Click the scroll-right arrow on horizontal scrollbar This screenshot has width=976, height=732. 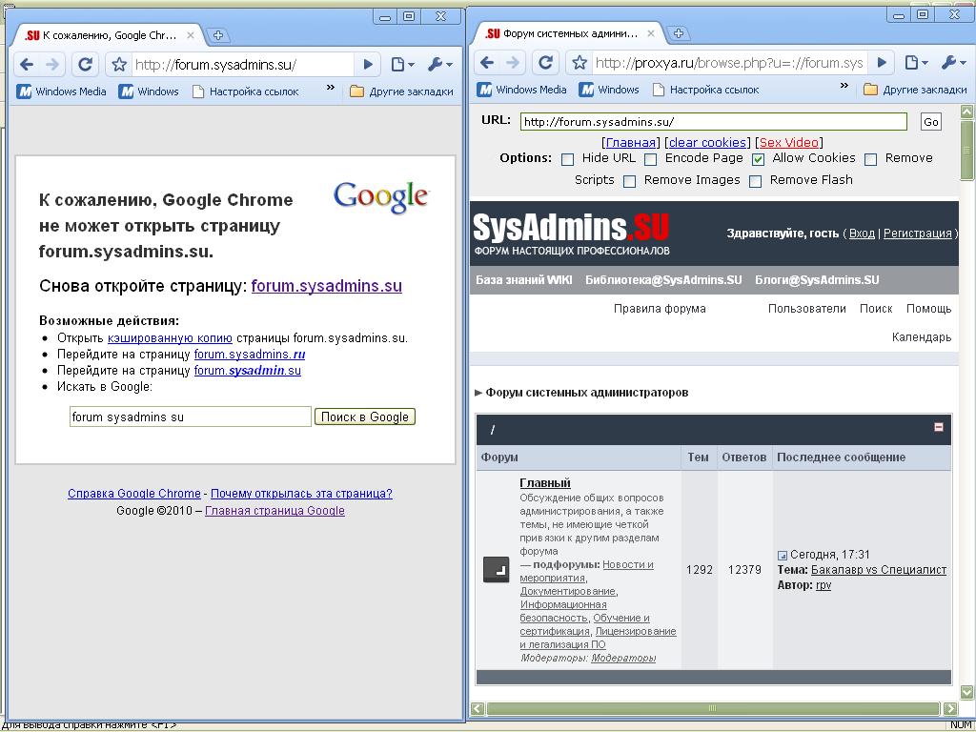950,708
